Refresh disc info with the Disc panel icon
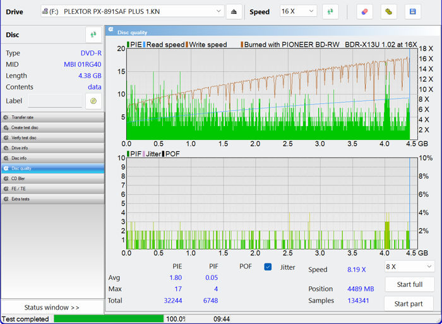This screenshot has height=324, width=442. click(x=93, y=35)
